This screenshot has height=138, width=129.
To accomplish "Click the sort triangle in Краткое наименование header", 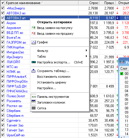I will point(43,3).
